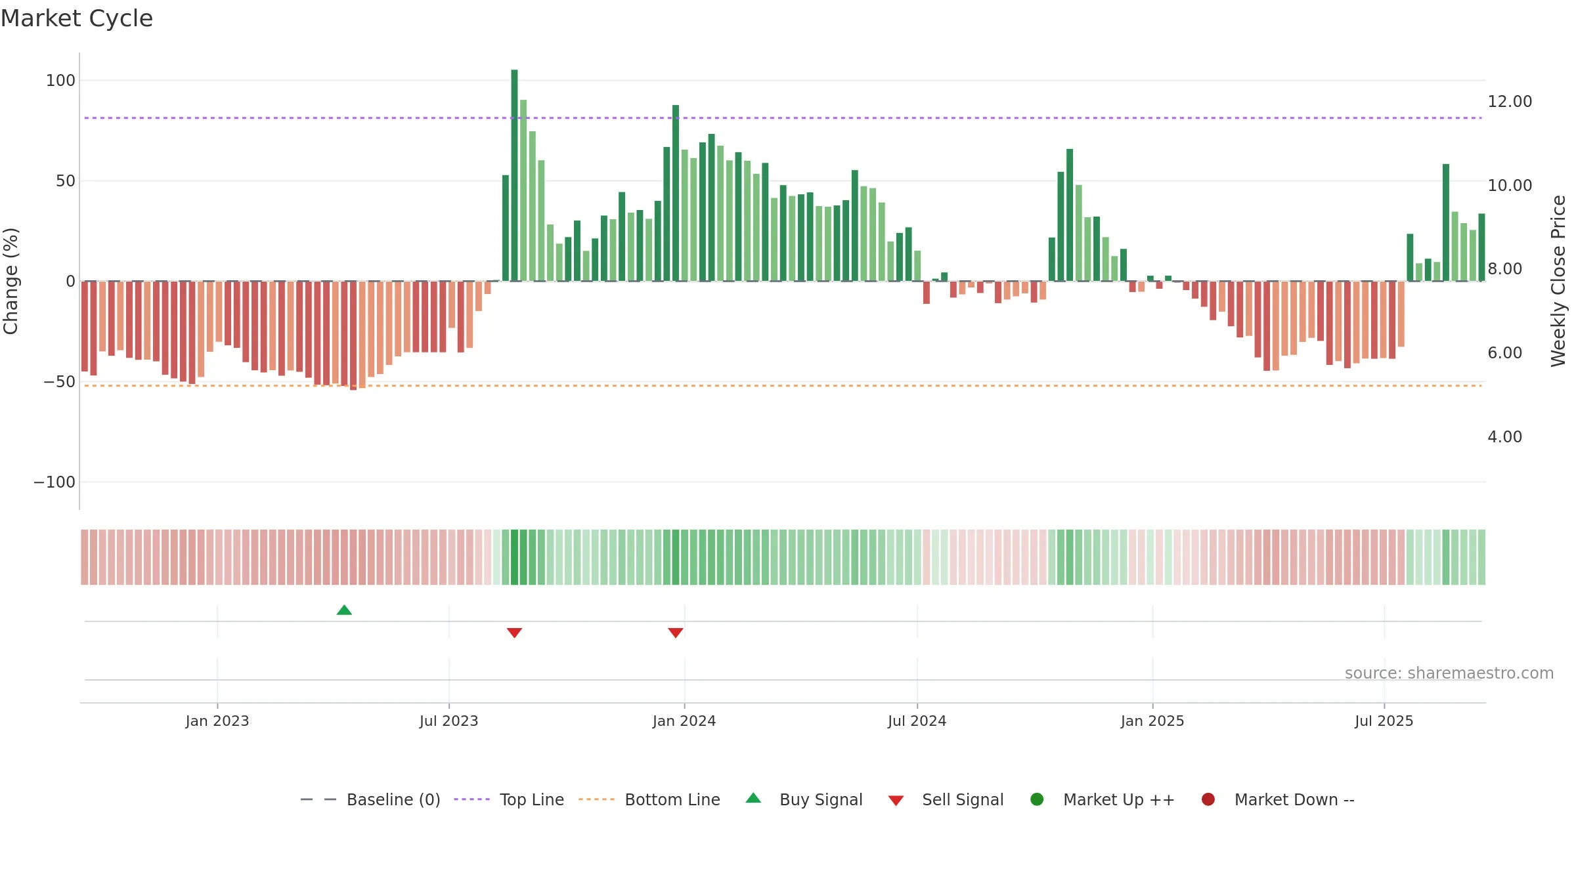This screenshot has height=886, width=1576.
Task: Click the −100 tick on left axis
Action: click(55, 482)
